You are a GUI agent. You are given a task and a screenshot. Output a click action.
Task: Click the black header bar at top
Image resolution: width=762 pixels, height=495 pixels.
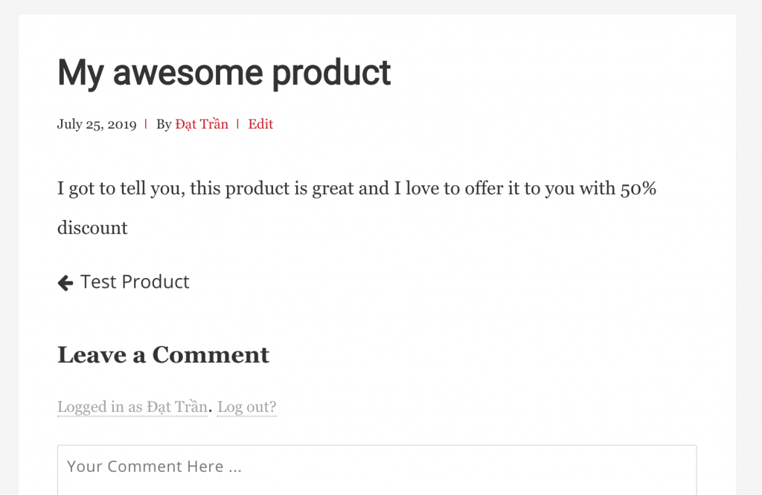381,7
